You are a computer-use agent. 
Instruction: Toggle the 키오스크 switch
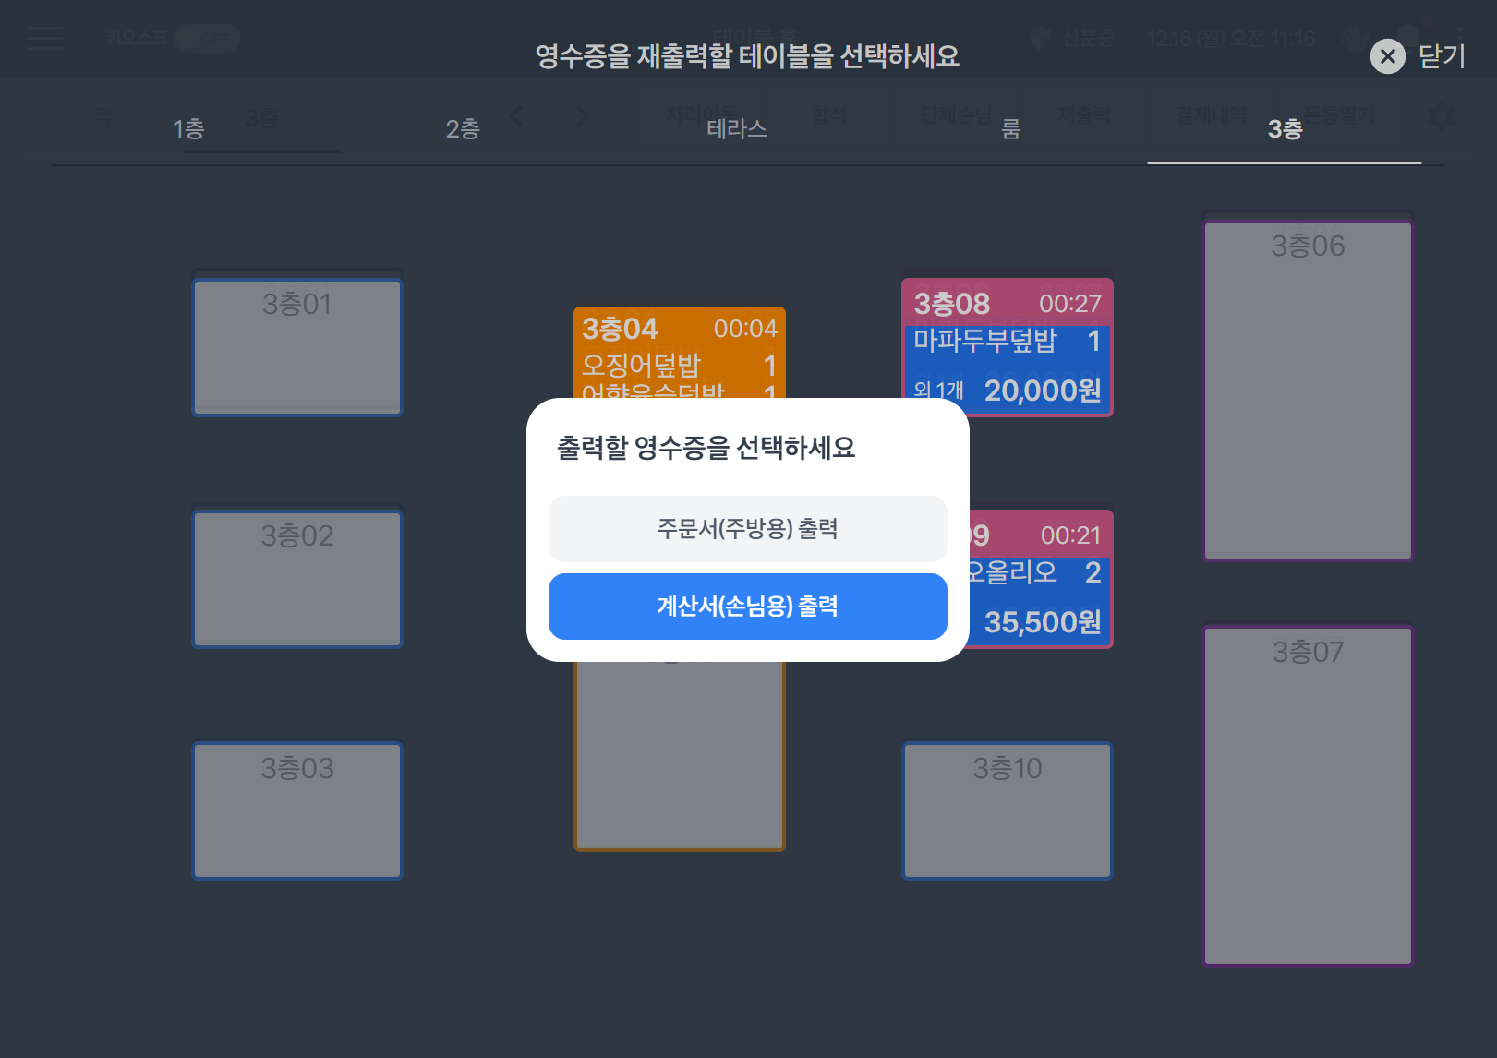[208, 38]
